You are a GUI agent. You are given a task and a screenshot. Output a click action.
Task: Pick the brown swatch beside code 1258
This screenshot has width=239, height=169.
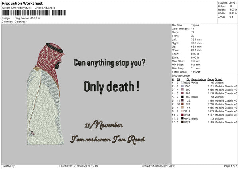[182, 104]
